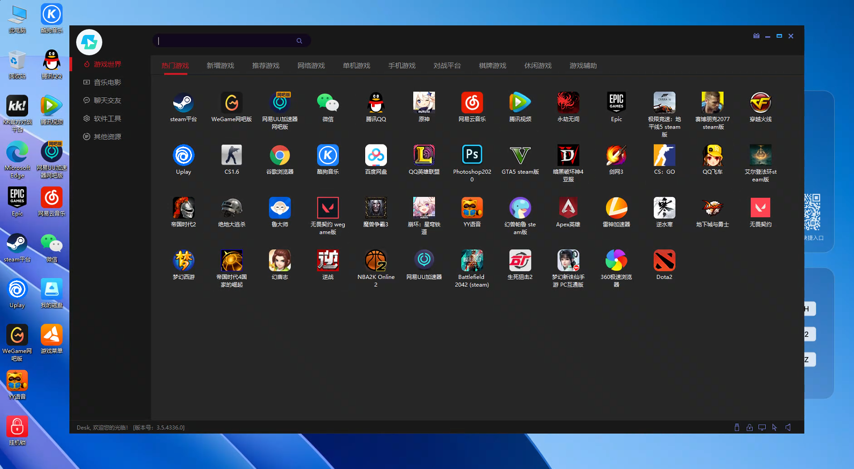Launch Uplay from the launcher grid
The height and width of the screenshot is (469, 854).
[x=183, y=156]
